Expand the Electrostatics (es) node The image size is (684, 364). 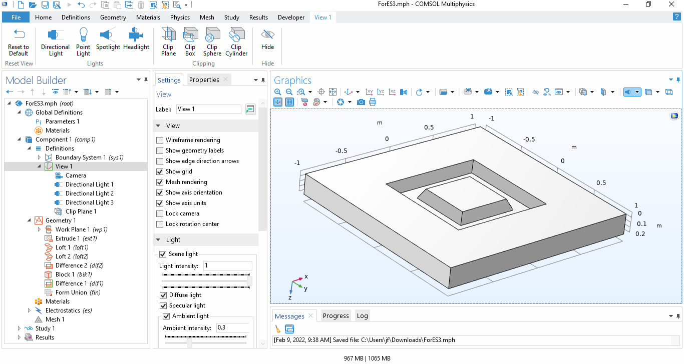point(30,310)
